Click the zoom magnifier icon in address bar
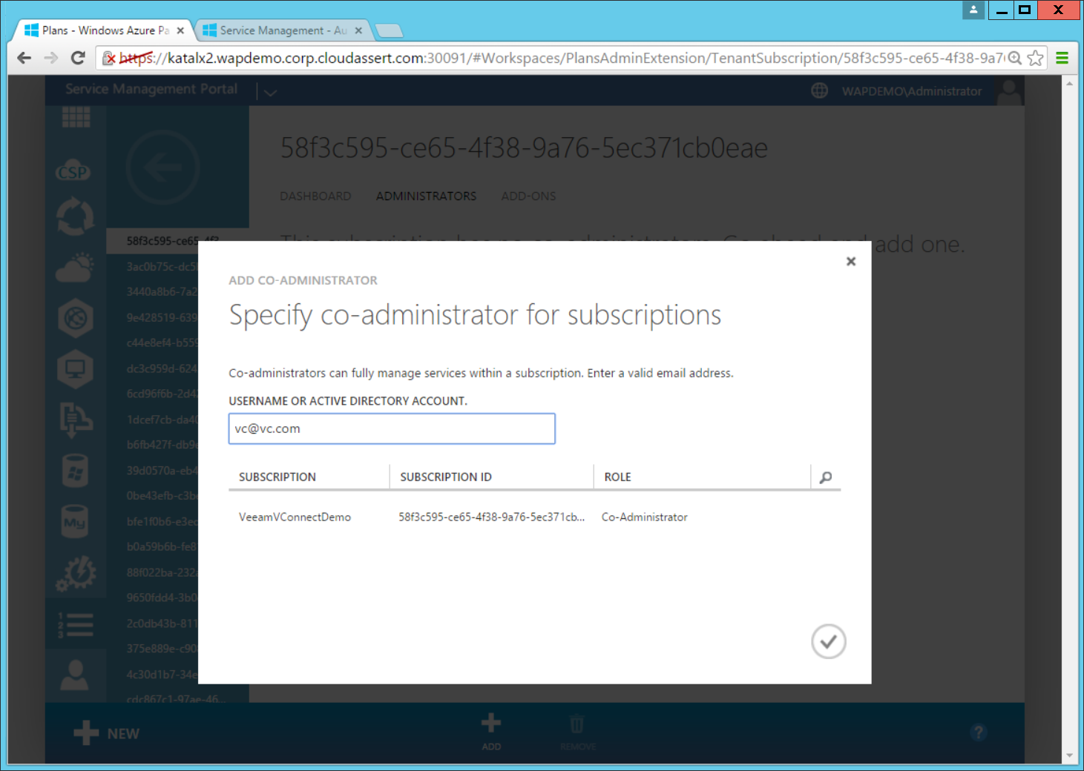 [x=1015, y=58]
